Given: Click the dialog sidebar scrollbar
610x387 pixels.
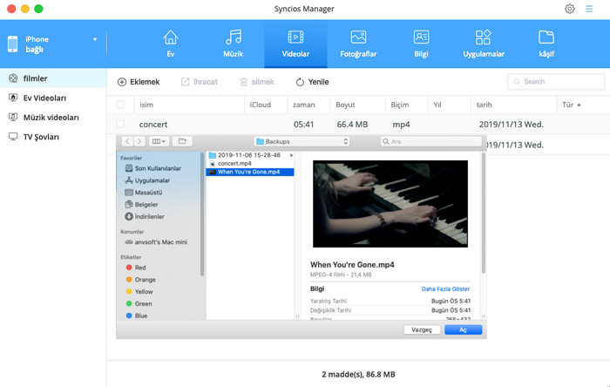Looking at the screenshot, I should click(202, 214).
